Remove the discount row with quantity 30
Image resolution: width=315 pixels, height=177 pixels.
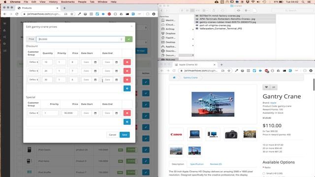127,80
